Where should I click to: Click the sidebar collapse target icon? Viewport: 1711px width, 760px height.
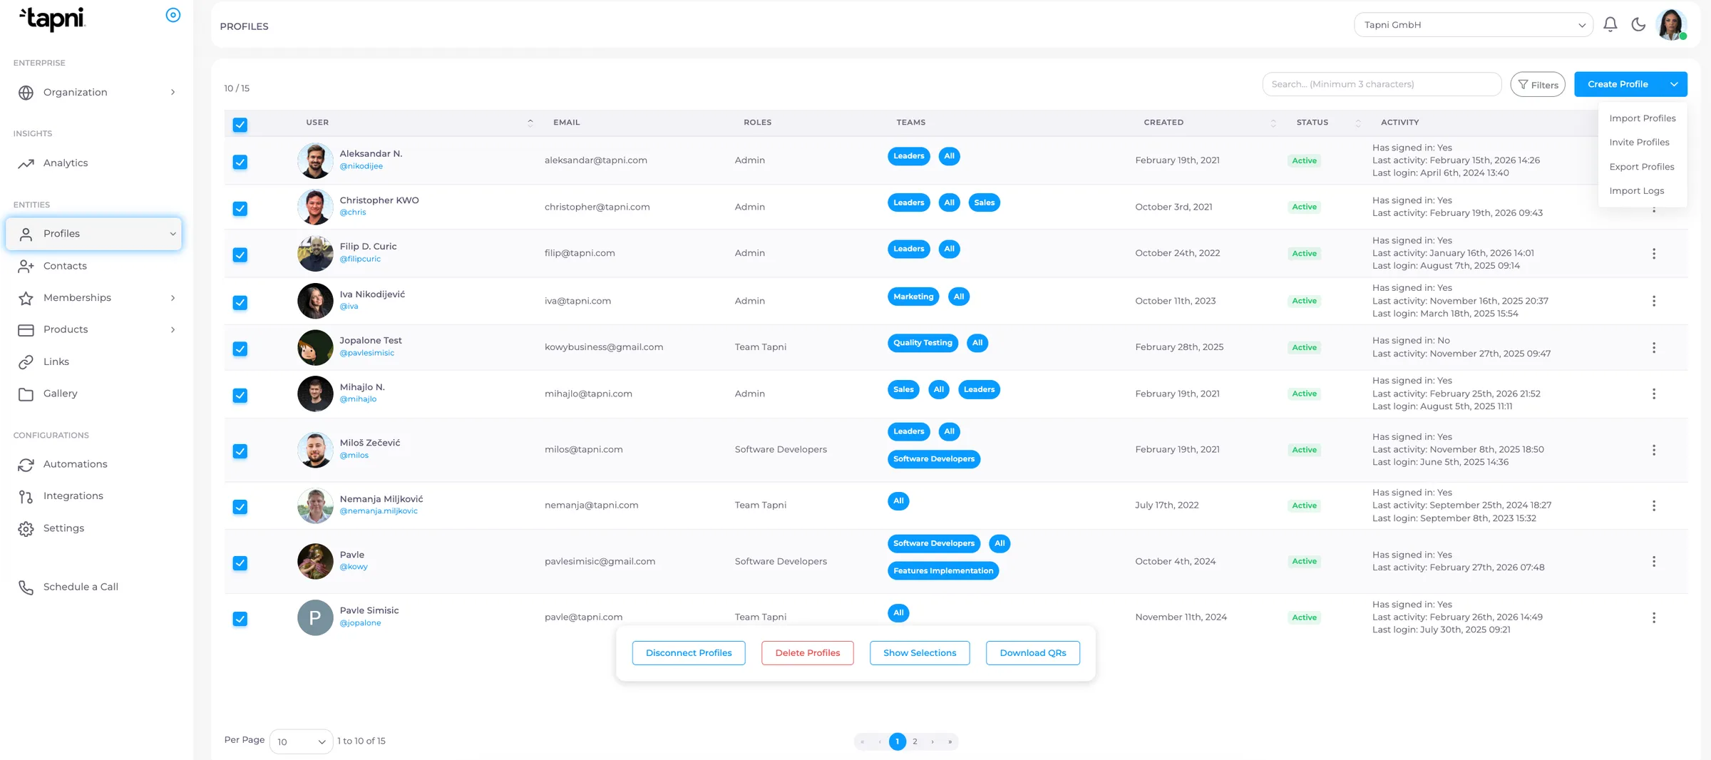[x=173, y=15]
